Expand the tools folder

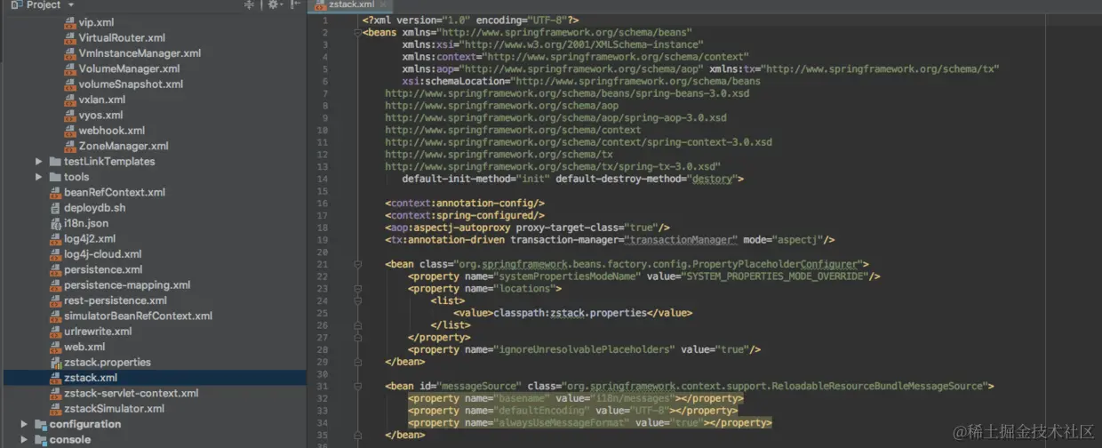click(39, 177)
